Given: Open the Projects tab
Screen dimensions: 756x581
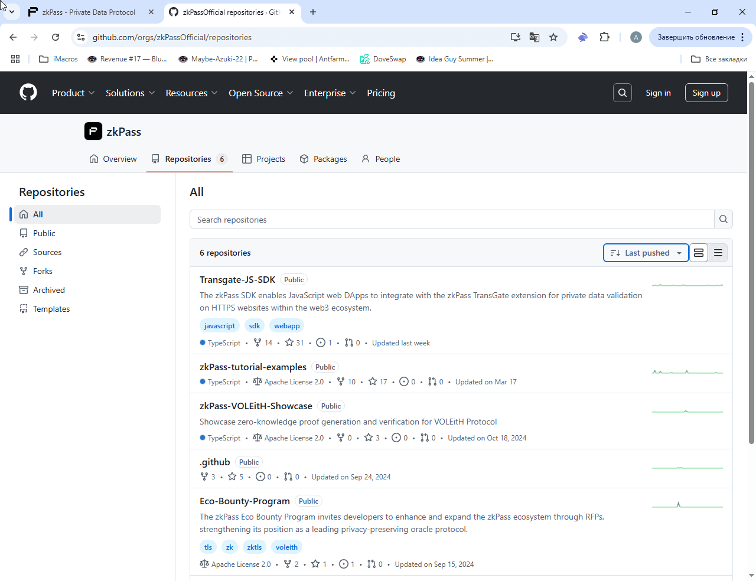Looking at the screenshot, I should [263, 159].
